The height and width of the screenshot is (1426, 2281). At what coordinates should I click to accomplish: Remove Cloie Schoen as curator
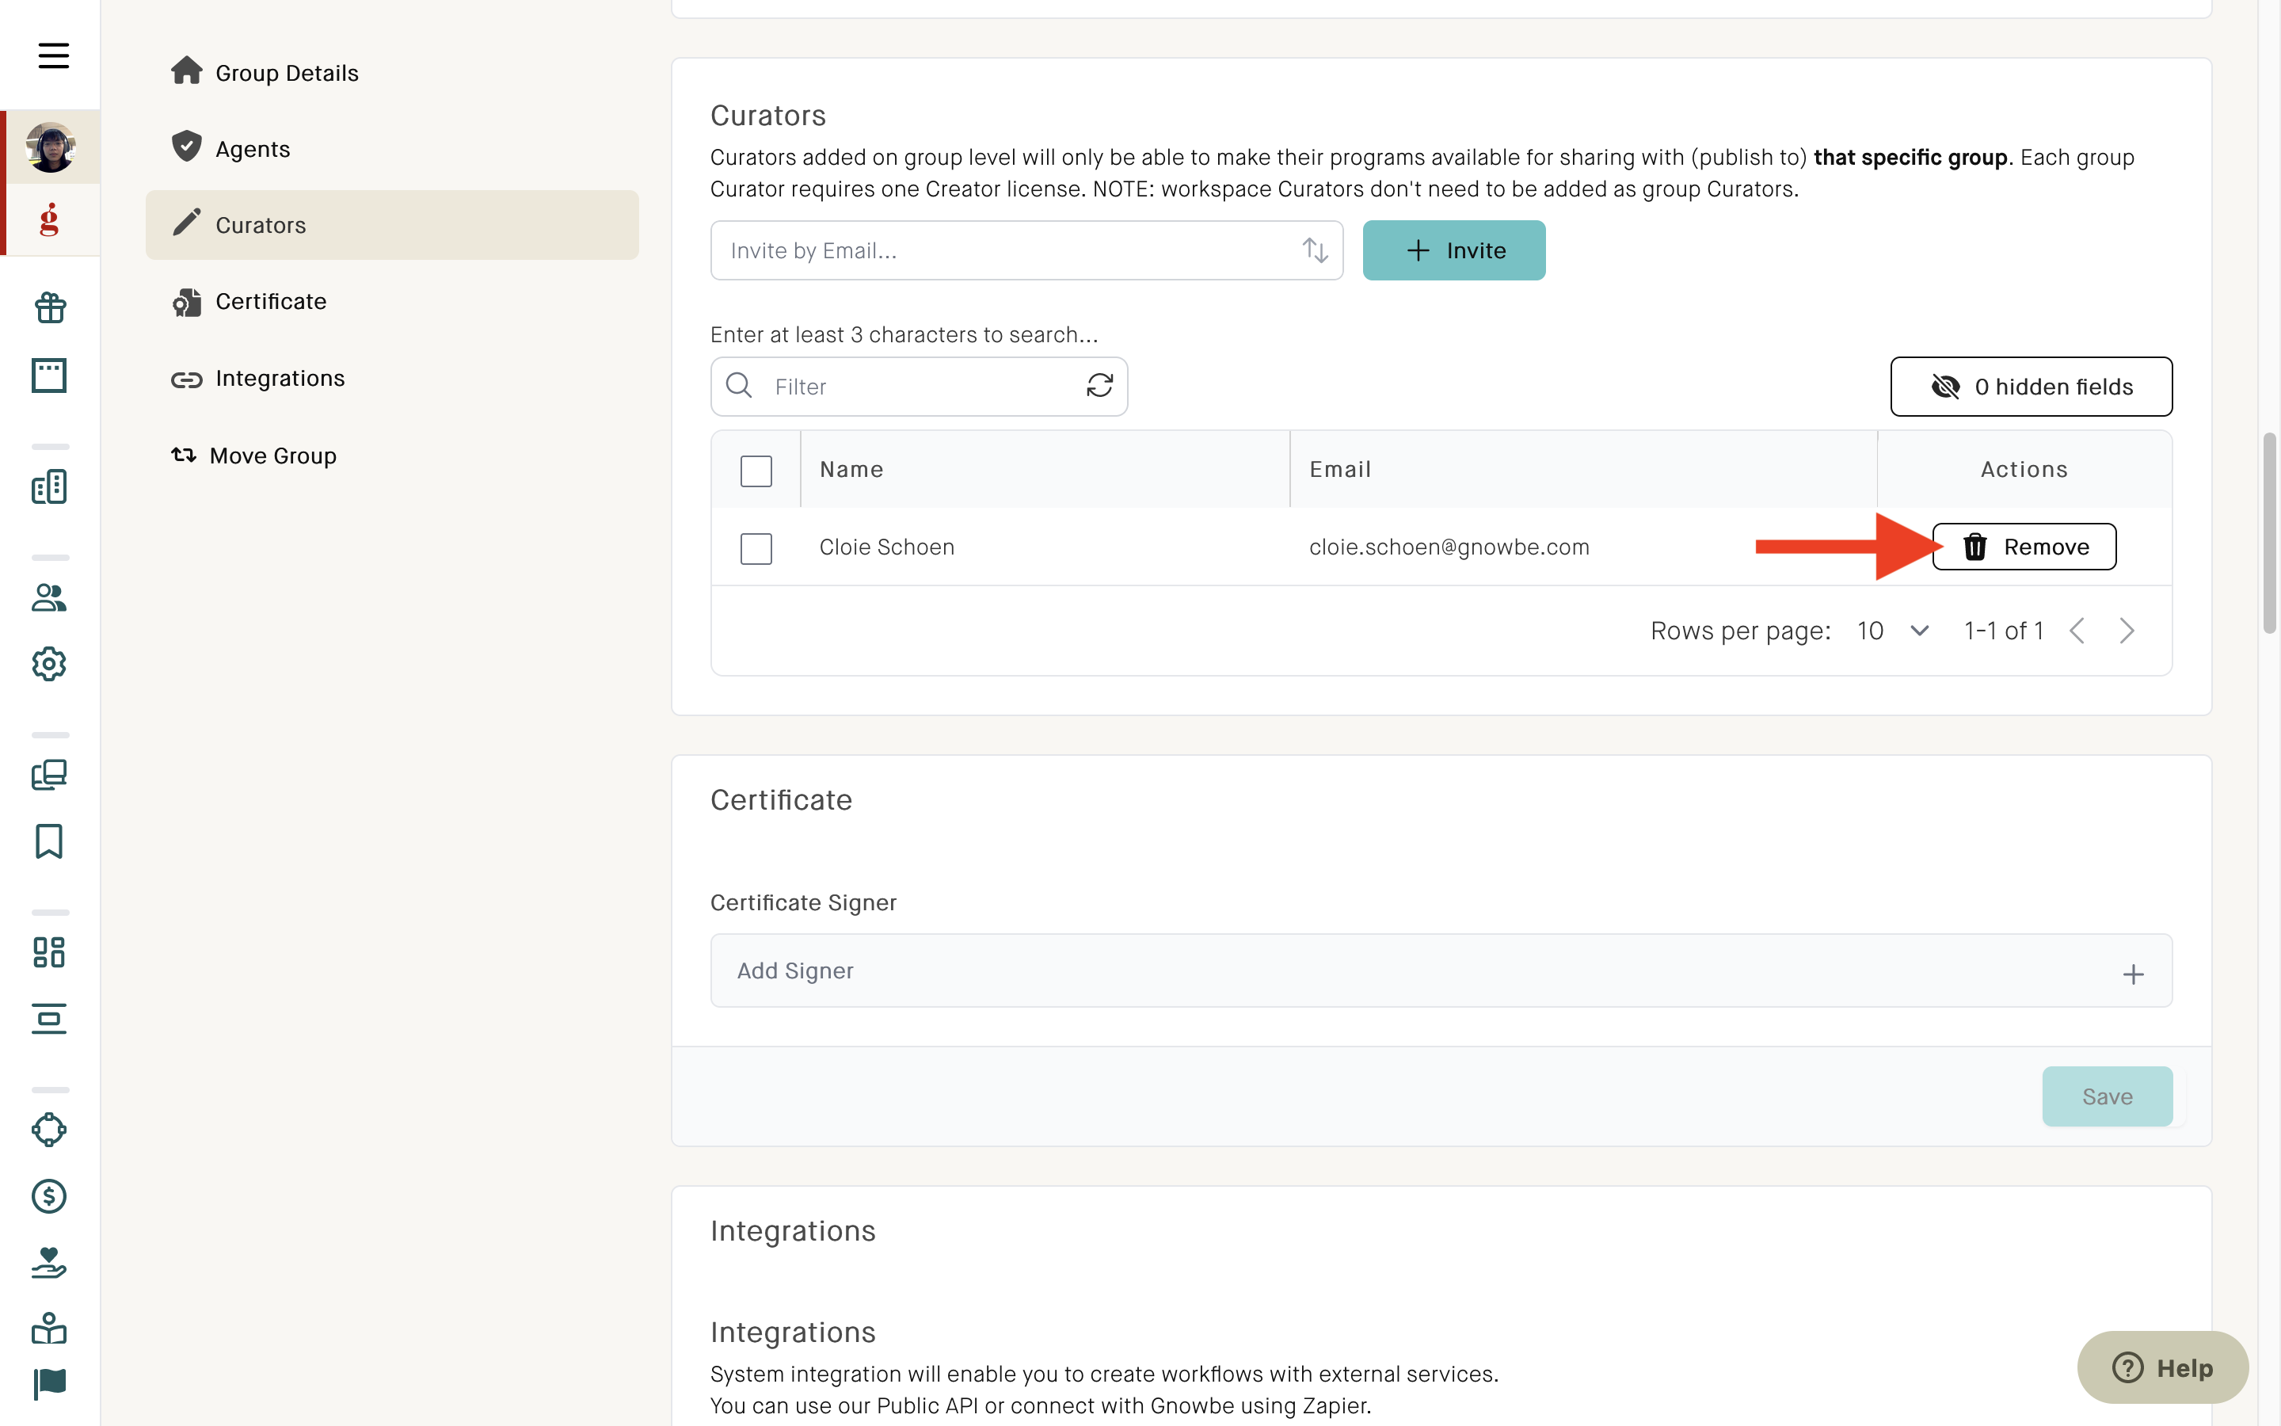2024,547
